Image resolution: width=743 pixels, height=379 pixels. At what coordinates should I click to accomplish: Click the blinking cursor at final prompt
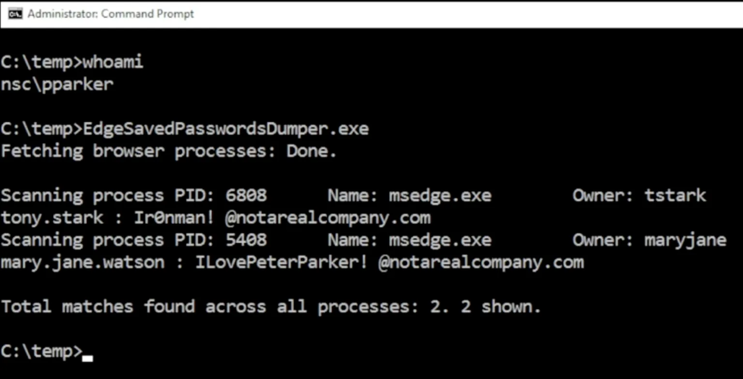pyautogui.click(x=87, y=357)
